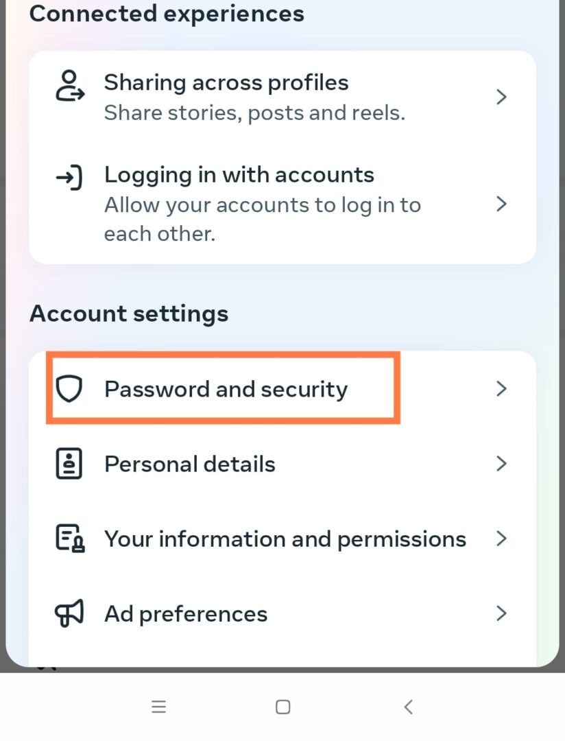Open the Password and security settings
This screenshot has width=565, height=741.
(226, 388)
